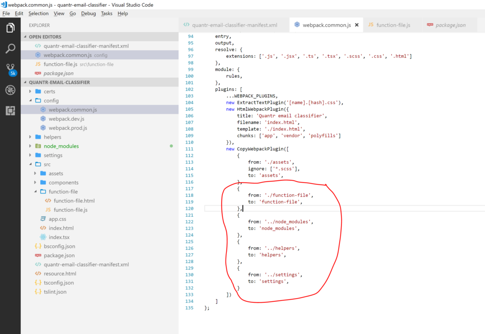The height and width of the screenshot is (334, 485).
Task: Click the node_modules folder icon
Action: (38, 146)
